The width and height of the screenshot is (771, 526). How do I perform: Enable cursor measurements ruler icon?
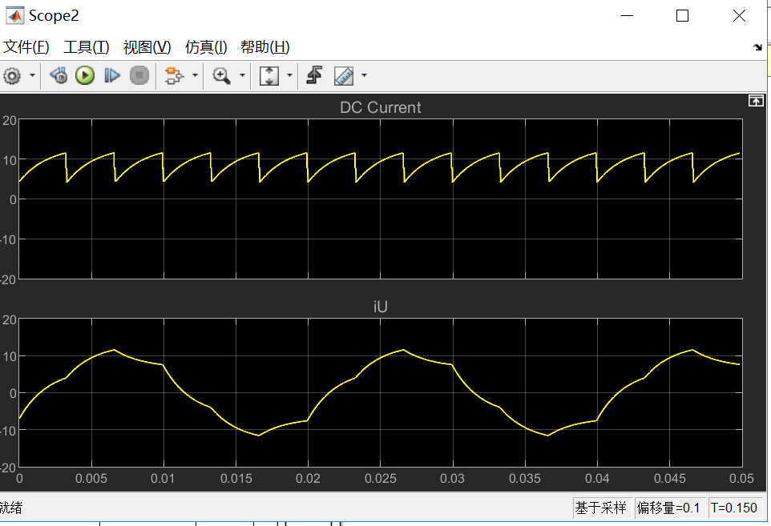344,75
